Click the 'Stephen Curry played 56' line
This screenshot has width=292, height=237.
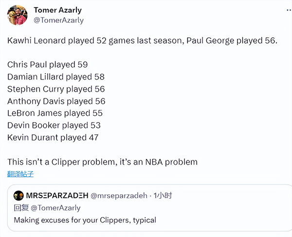pyautogui.click(x=56, y=89)
